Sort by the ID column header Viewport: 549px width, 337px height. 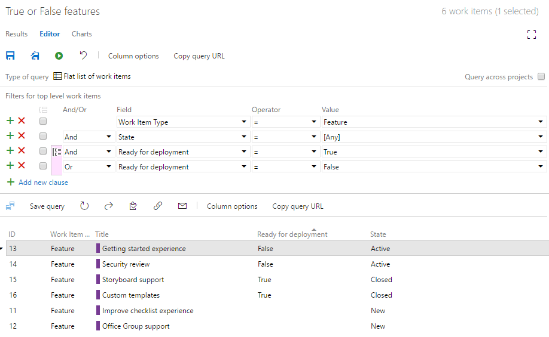coord(12,234)
